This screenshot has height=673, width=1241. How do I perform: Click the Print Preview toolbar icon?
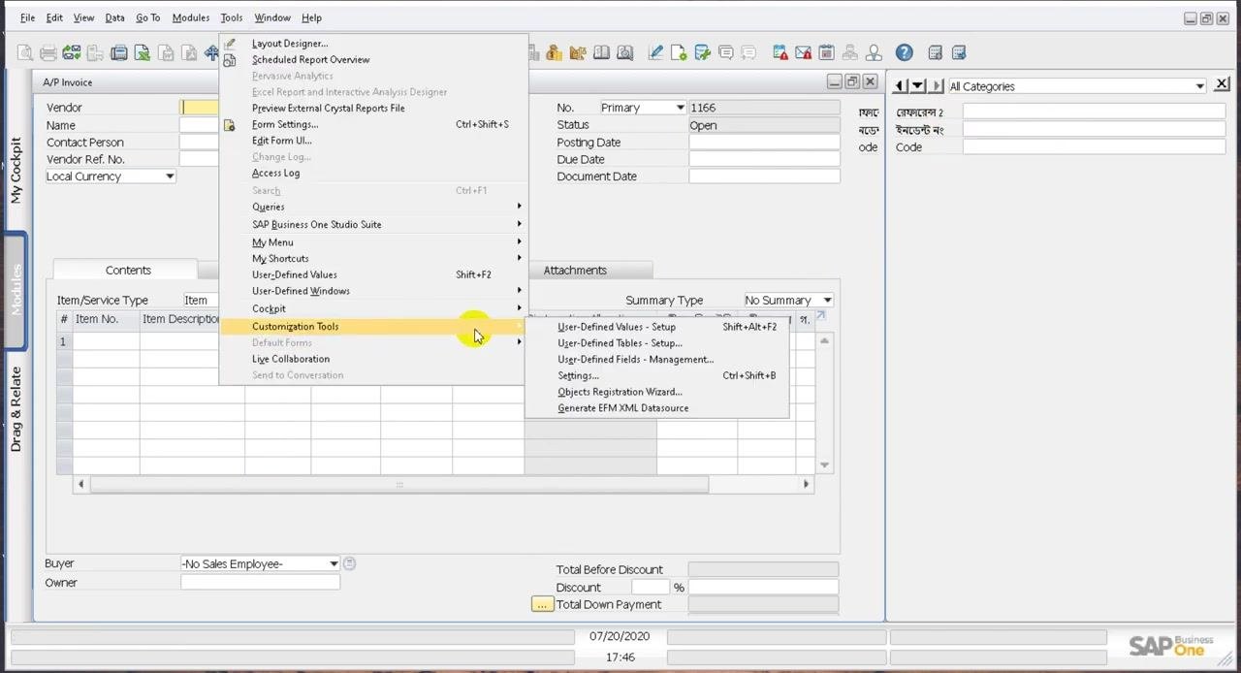coord(24,52)
